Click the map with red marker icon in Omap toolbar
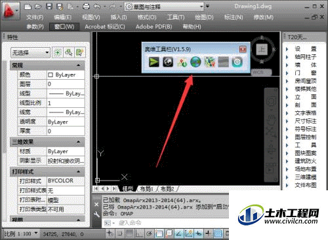328x240 pixels. click(x=209, y=62)
